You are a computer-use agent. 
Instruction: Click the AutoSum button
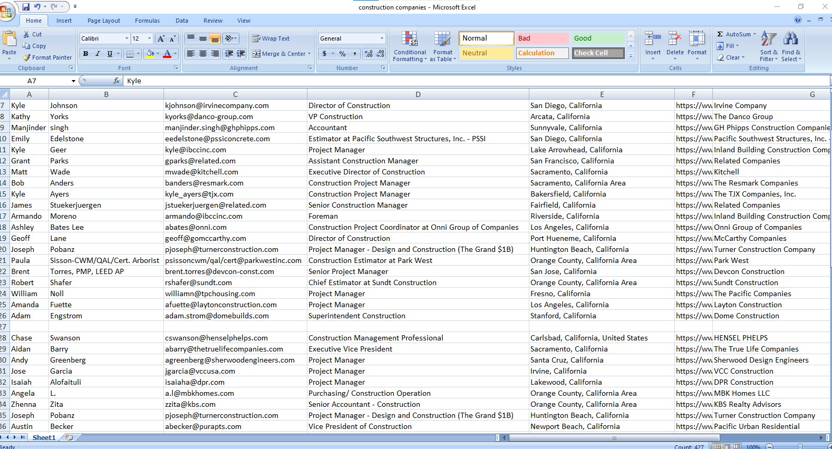733,34
